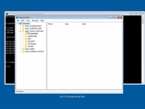This screenshot has height=109, width=145.
Task: Click the HKEY_CURRENT_CONFIG folder icon
Action: click(x=23, y=52)
